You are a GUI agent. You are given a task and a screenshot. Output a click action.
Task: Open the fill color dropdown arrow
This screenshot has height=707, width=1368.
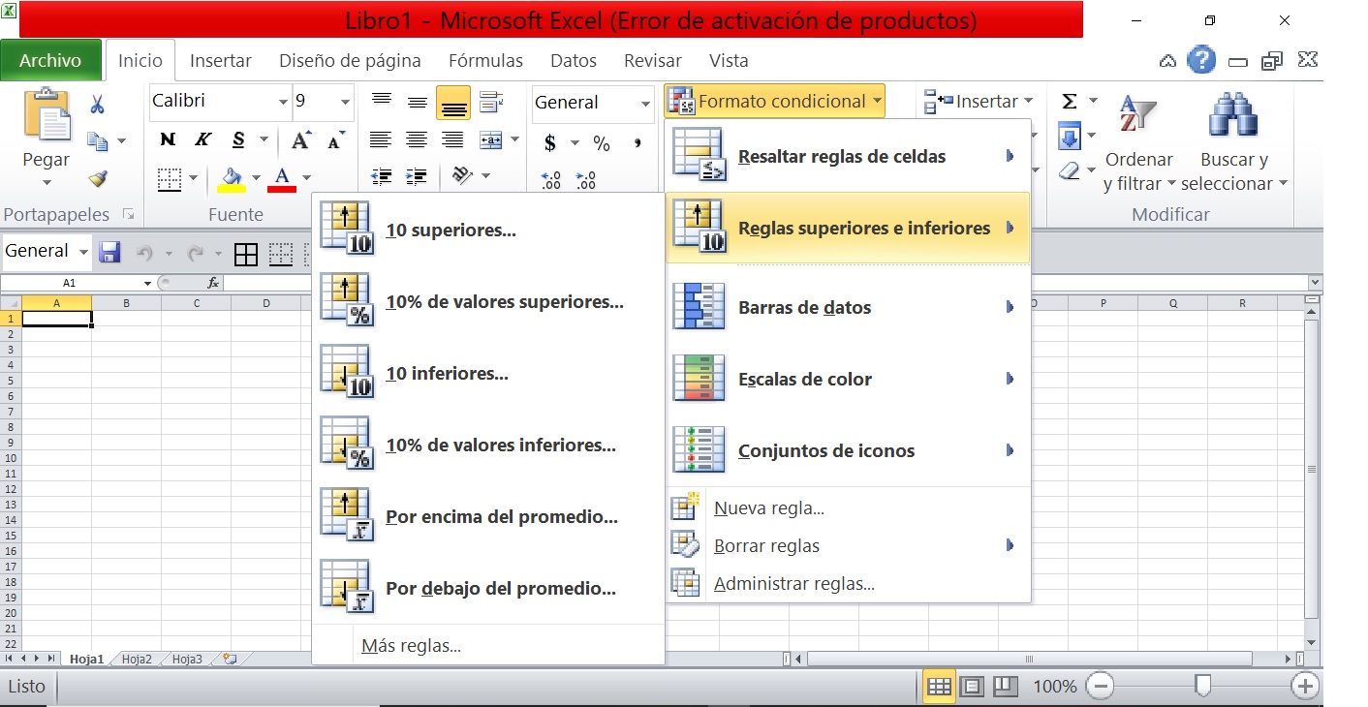tap(256, 177)
